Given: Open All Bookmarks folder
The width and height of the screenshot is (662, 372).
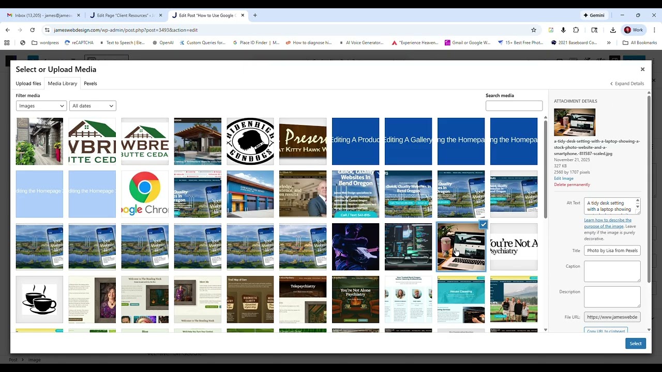Looking at the screenshot, I should 640,43.
